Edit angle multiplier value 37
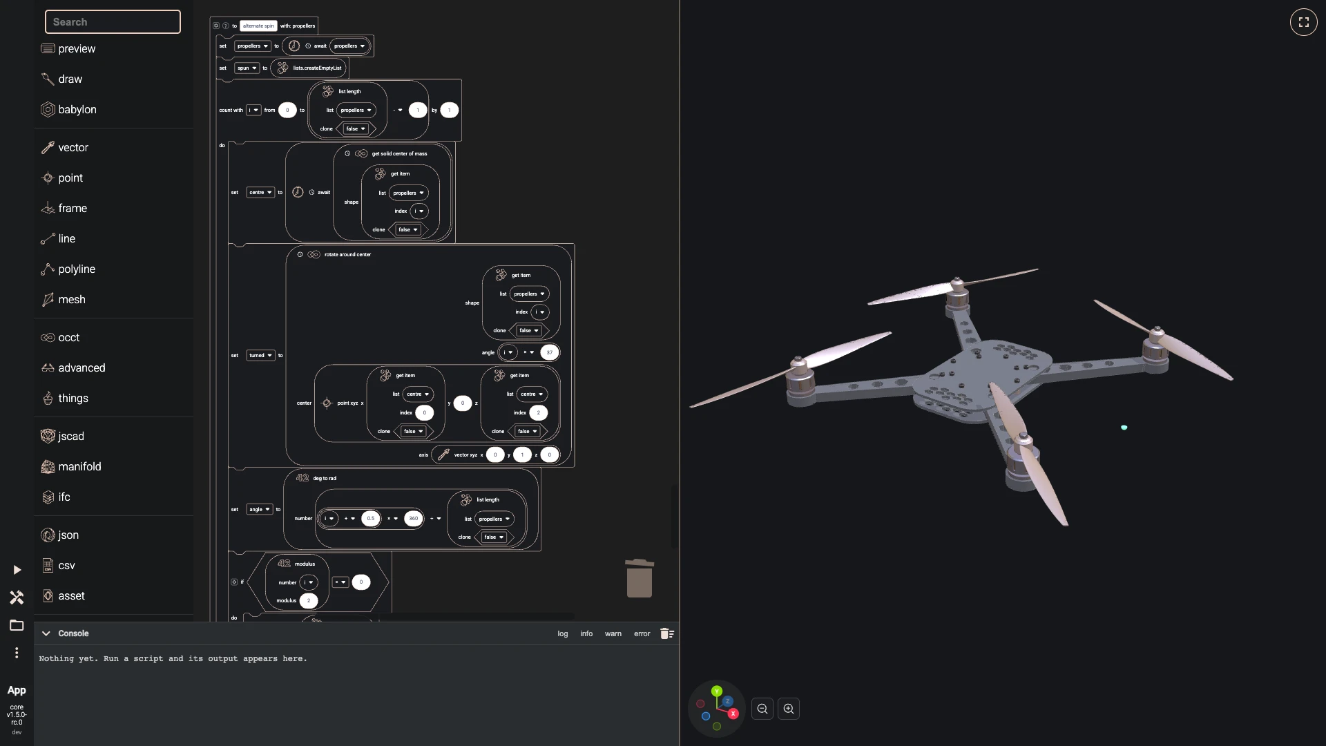Viewport: 1326px width, 746px height. [x=550, y=352]
